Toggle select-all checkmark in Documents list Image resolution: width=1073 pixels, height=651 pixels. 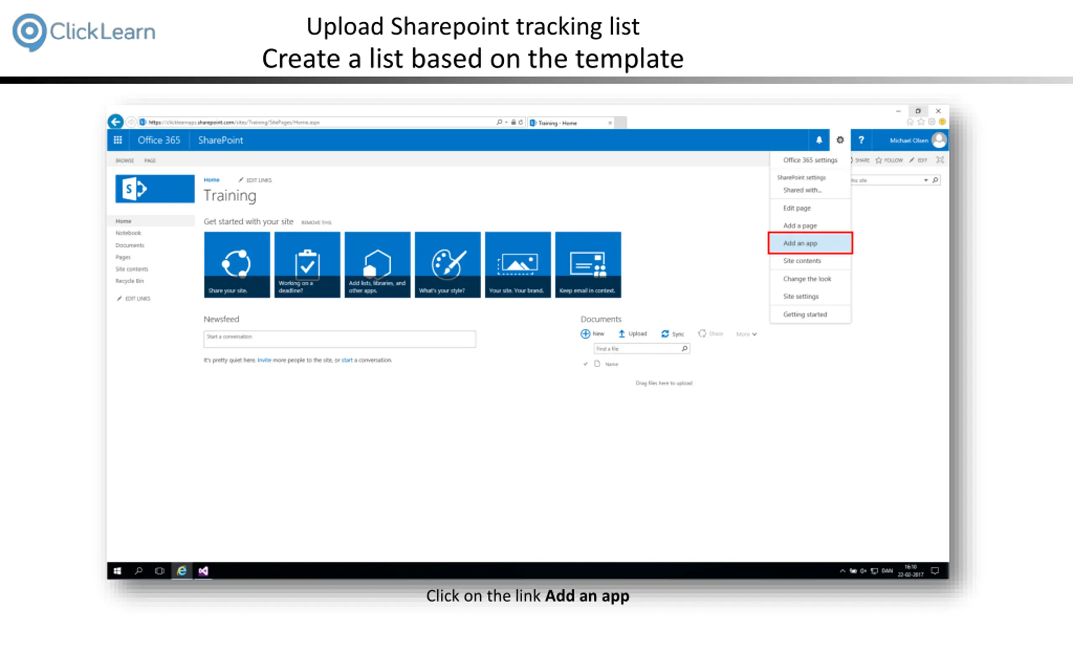[585, 364]
